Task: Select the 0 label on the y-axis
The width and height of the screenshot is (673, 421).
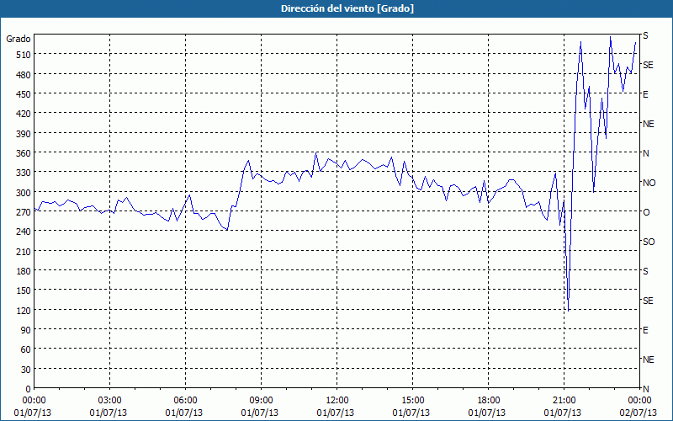Action: pos(29,389)
